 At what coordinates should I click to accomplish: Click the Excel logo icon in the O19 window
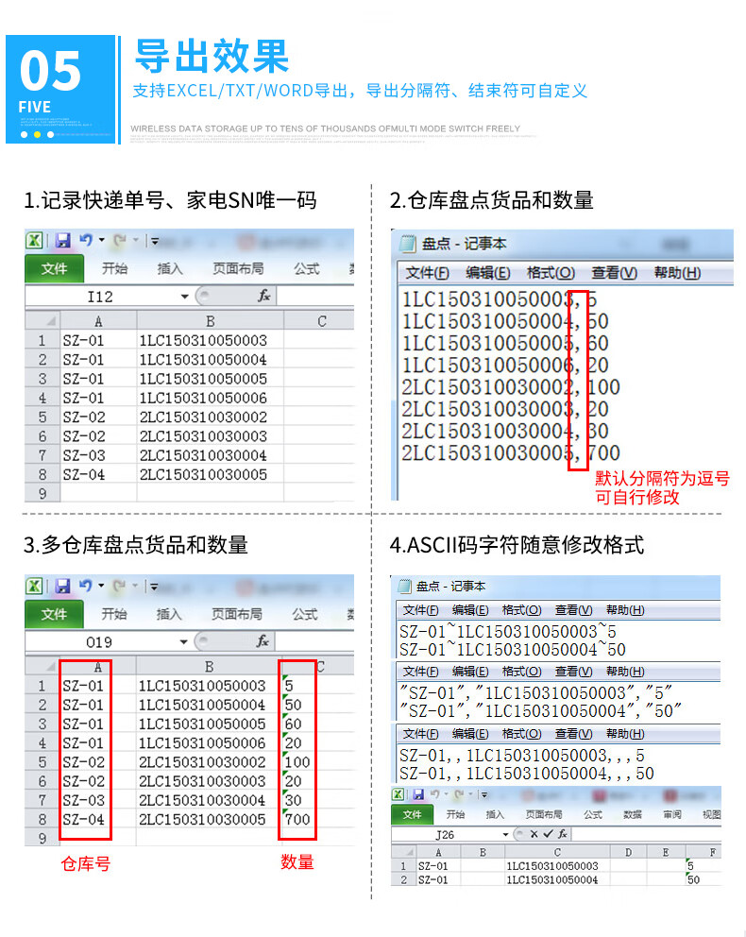[34, 587]
